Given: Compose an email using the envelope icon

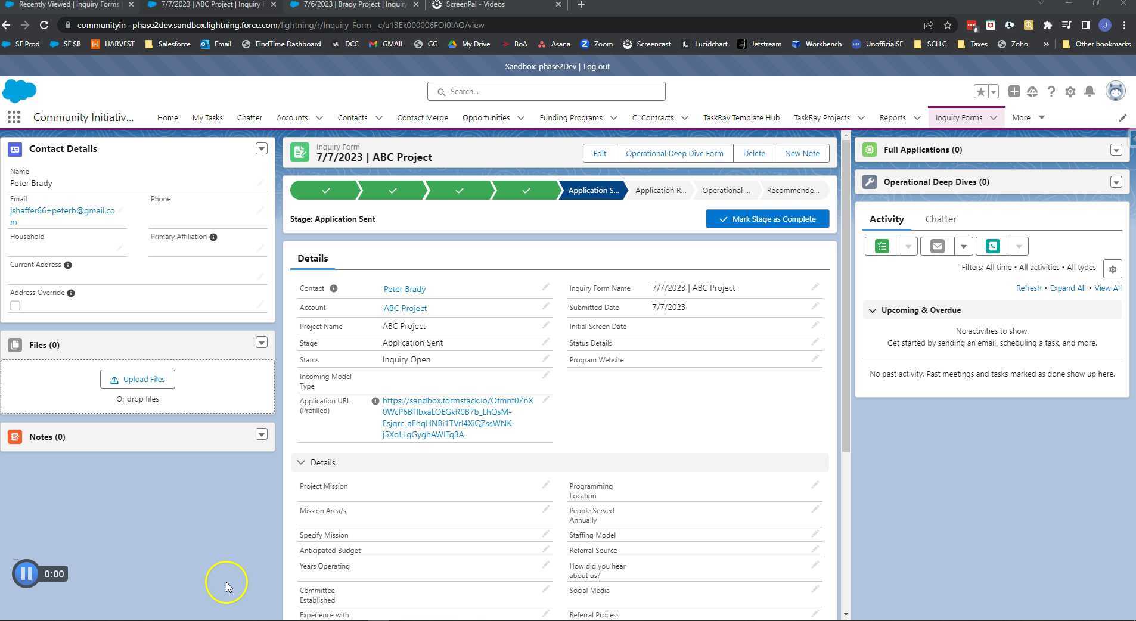Looking at the screenshot, I should (937, 246).
